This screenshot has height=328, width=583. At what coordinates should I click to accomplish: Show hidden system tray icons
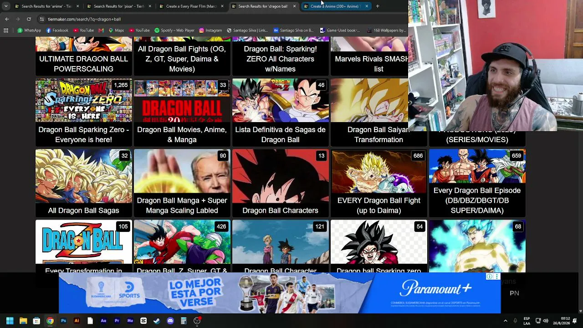505,321
